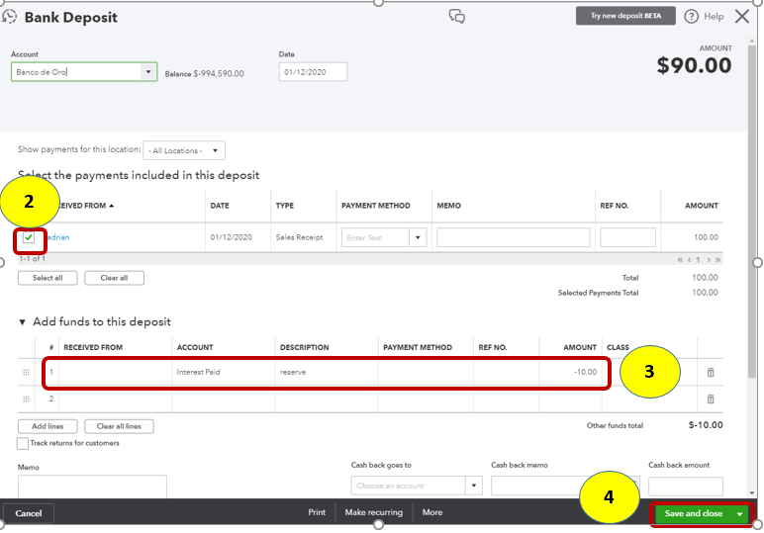Click the reserve description cell
Viewport: 764px width, 533px height.
point(326,373)
